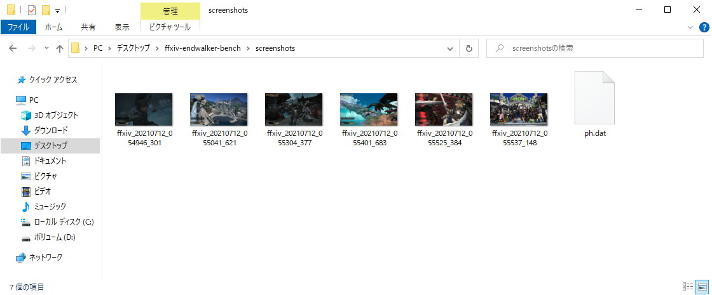
Task: Select クイック アクセス in the navigation pane
Action: click(x=46, y=80)
